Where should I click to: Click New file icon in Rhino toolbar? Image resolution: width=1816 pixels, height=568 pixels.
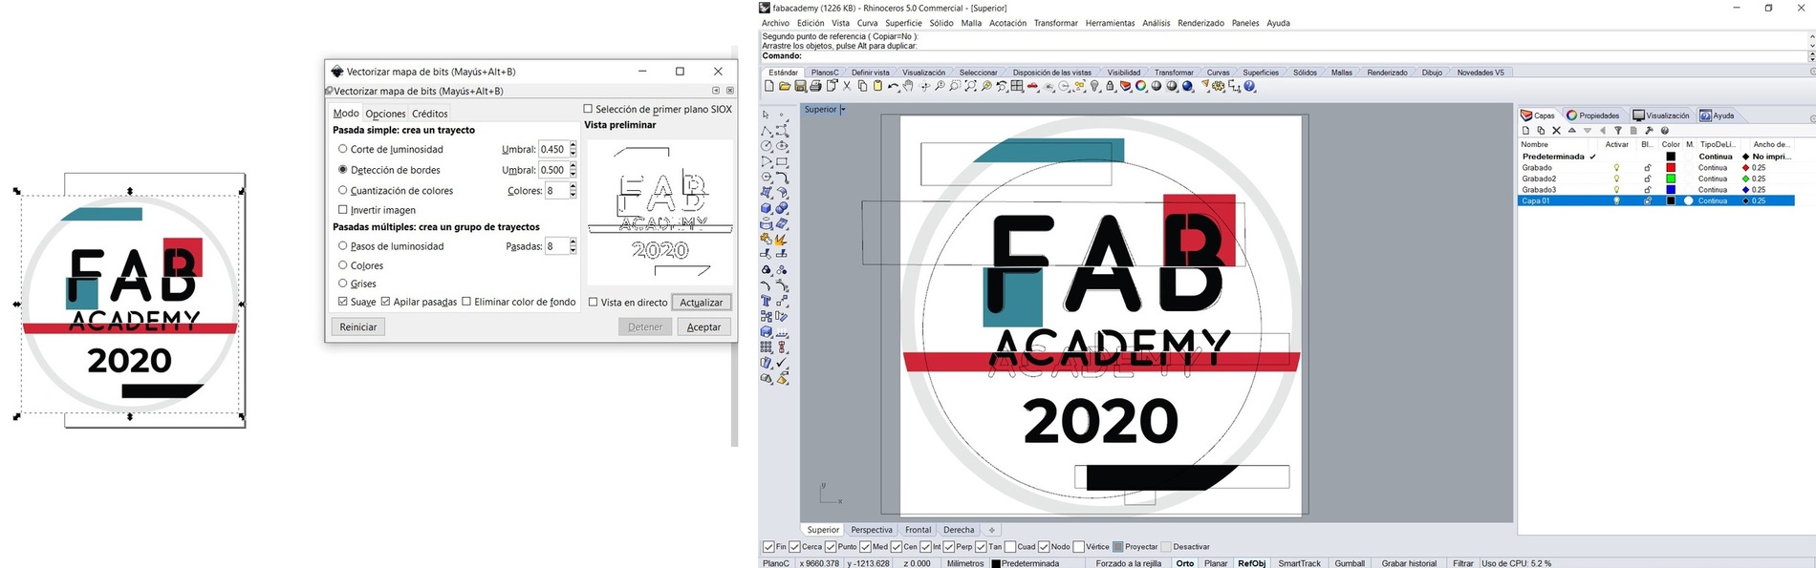click(768, 86)
